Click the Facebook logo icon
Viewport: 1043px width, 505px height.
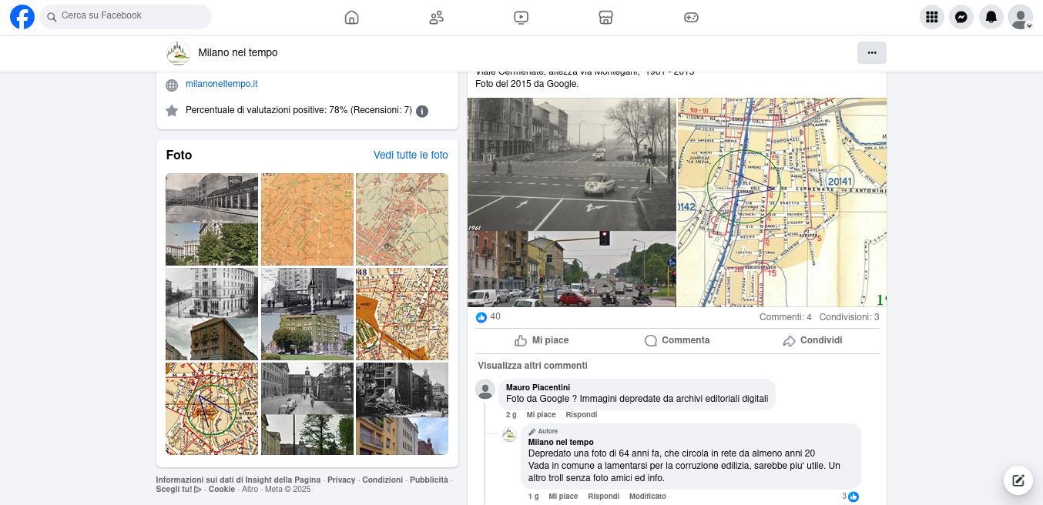click(22, 16)
